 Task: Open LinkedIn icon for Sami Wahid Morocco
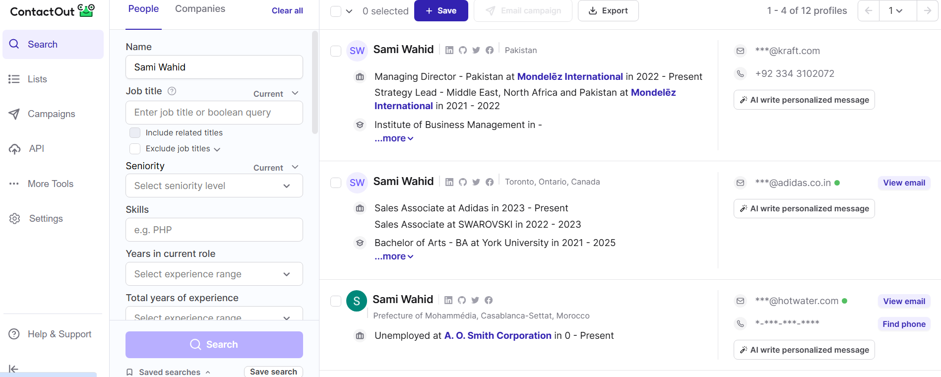pos(448,300)
